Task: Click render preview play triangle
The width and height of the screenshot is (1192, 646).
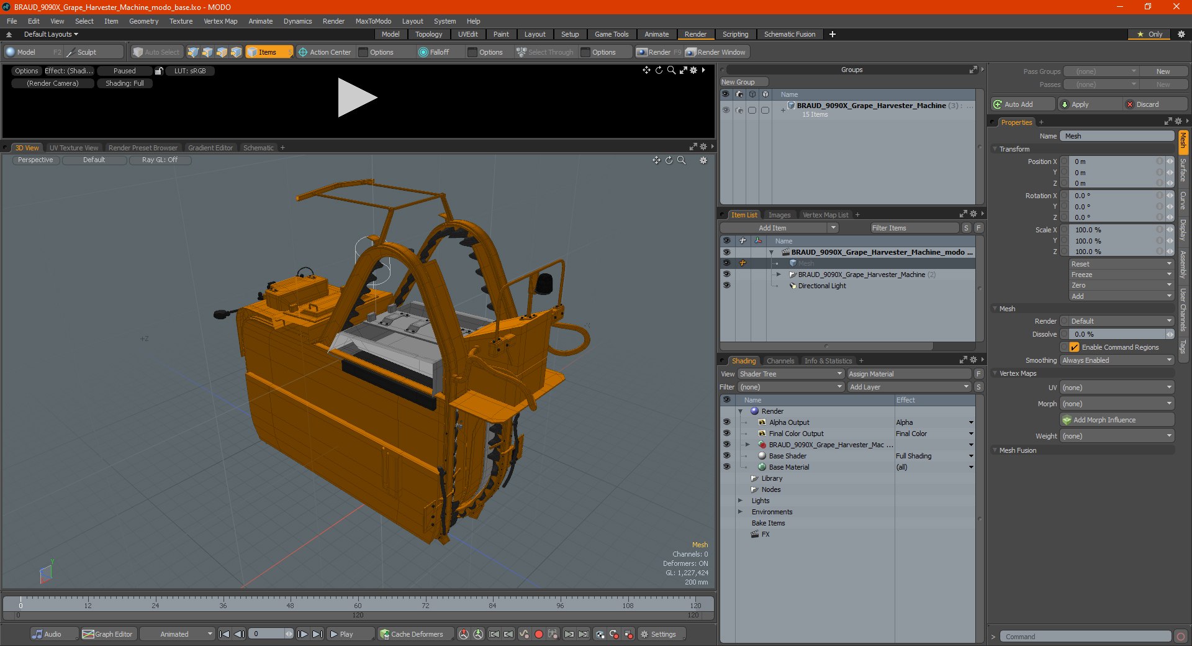Action: coord(356,98)
